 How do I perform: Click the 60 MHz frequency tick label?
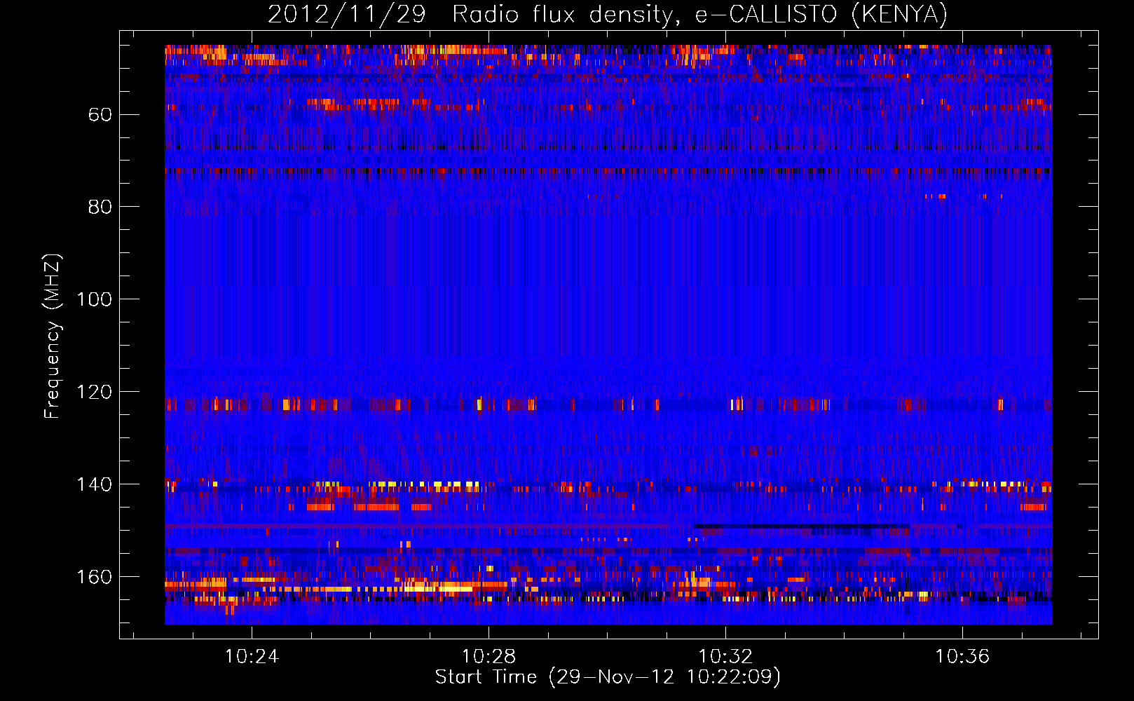tap(100, 114)
